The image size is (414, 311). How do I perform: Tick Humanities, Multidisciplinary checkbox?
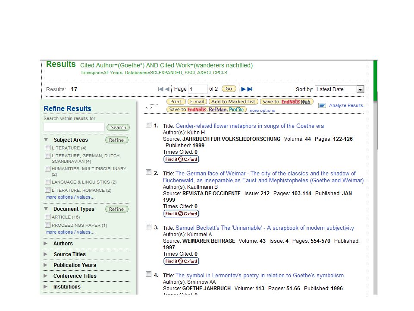pos(47,168)
